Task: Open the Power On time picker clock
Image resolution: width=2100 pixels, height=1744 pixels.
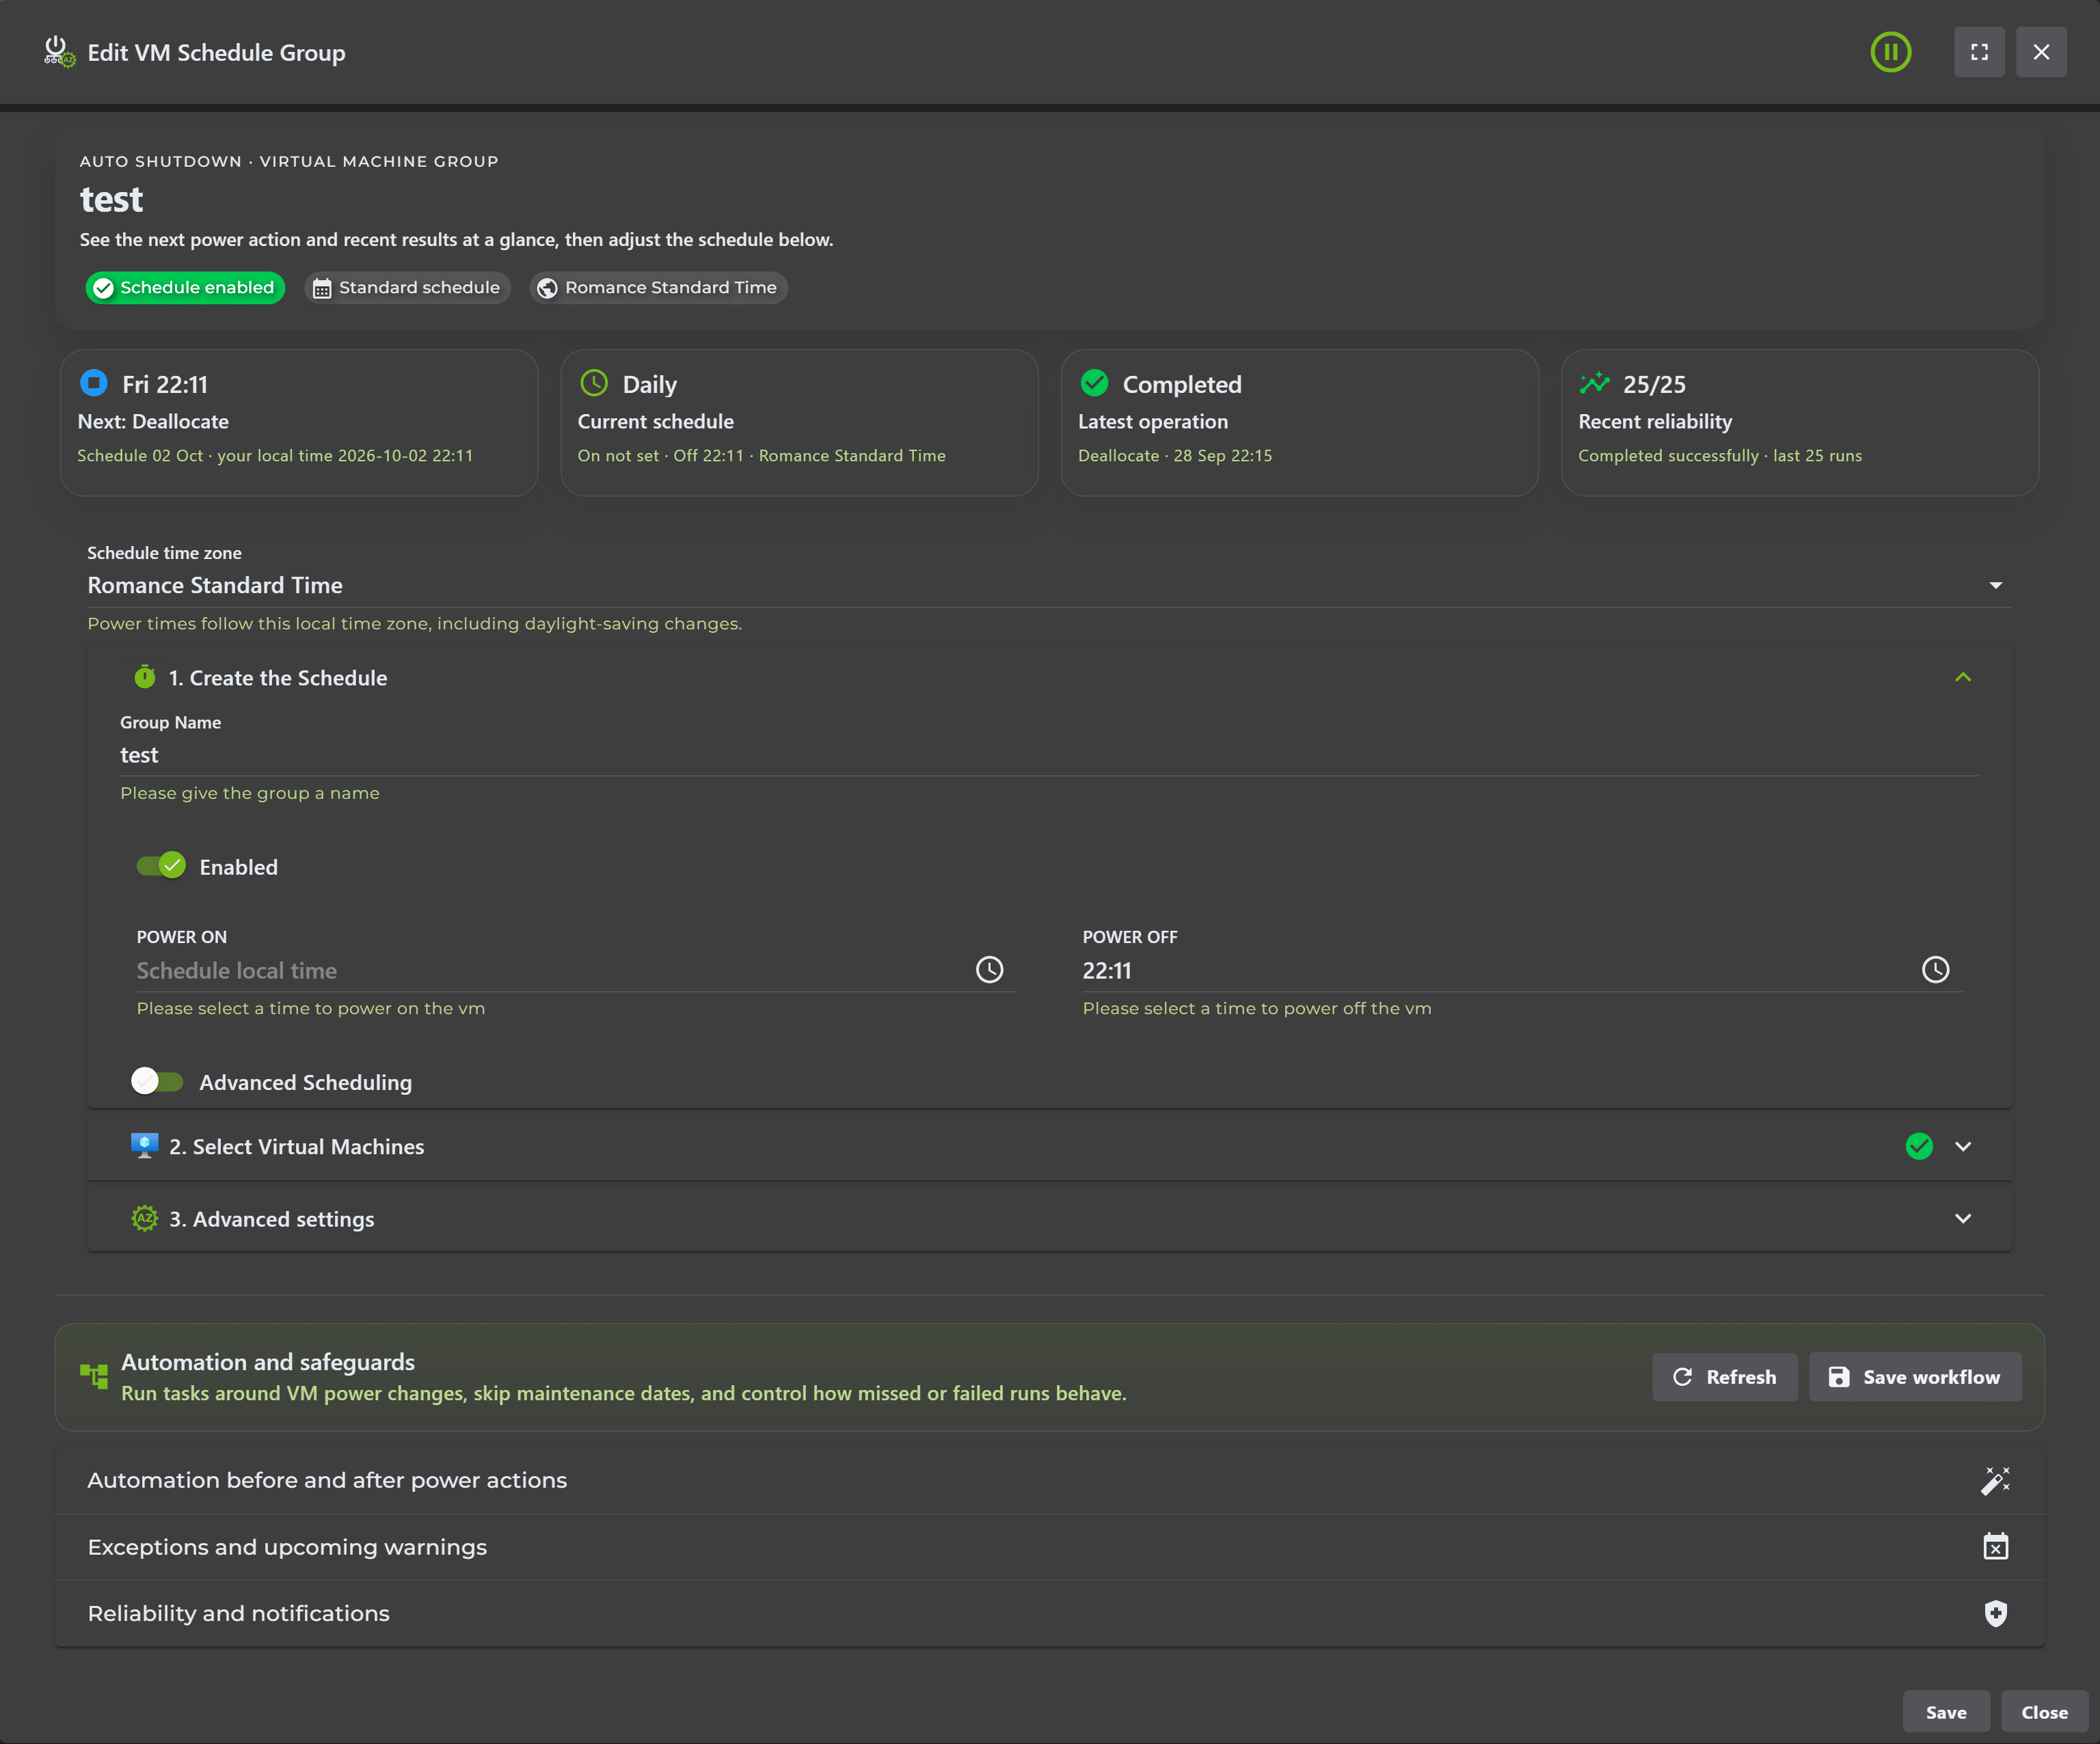Action: coord(989,970)
